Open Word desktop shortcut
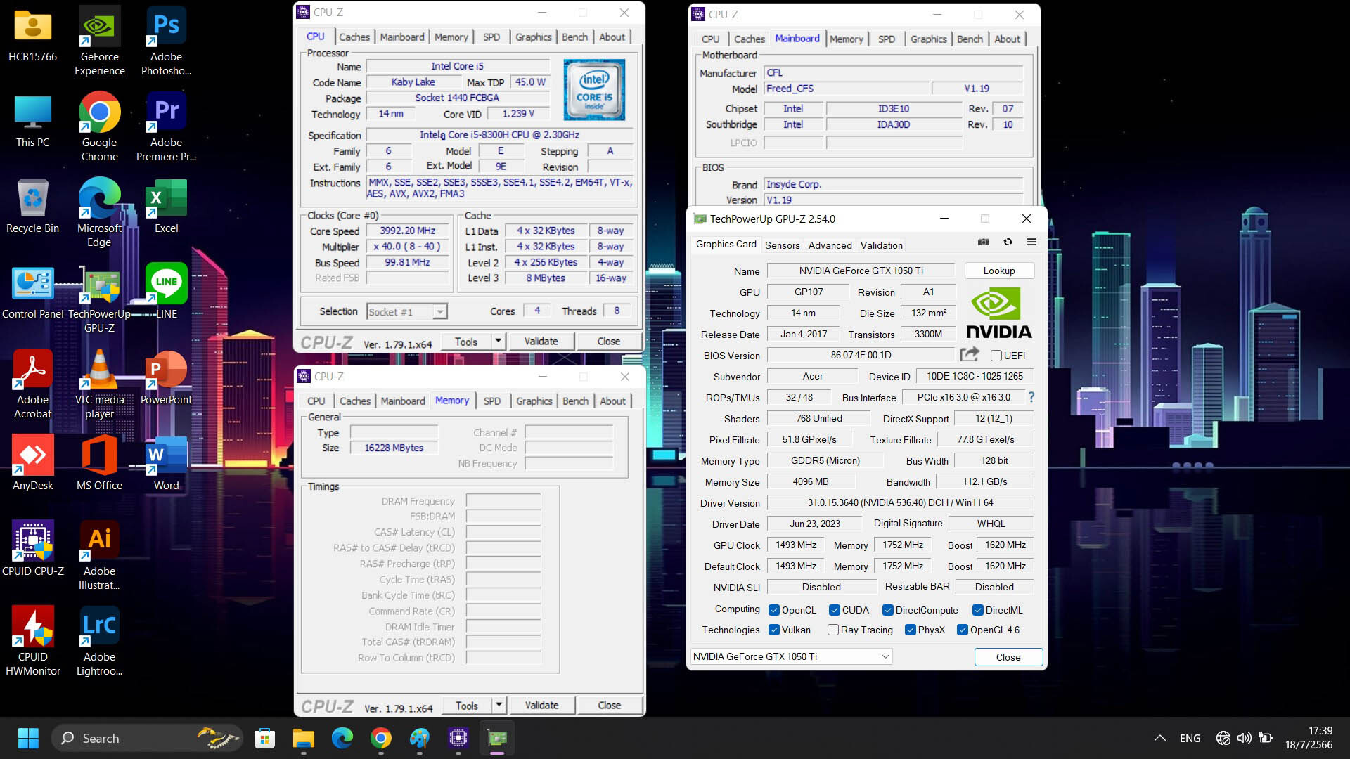Image resolution: width=1350 pixels, height=759 pixels. [x=166, y=462]
